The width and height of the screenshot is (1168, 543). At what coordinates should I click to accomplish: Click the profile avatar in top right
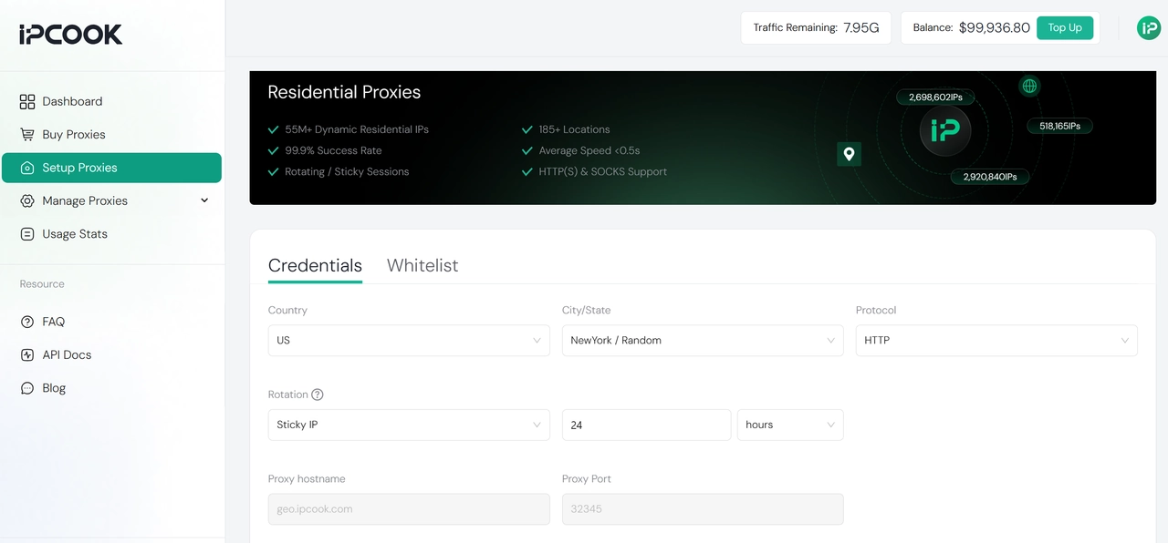[1148, 27]
